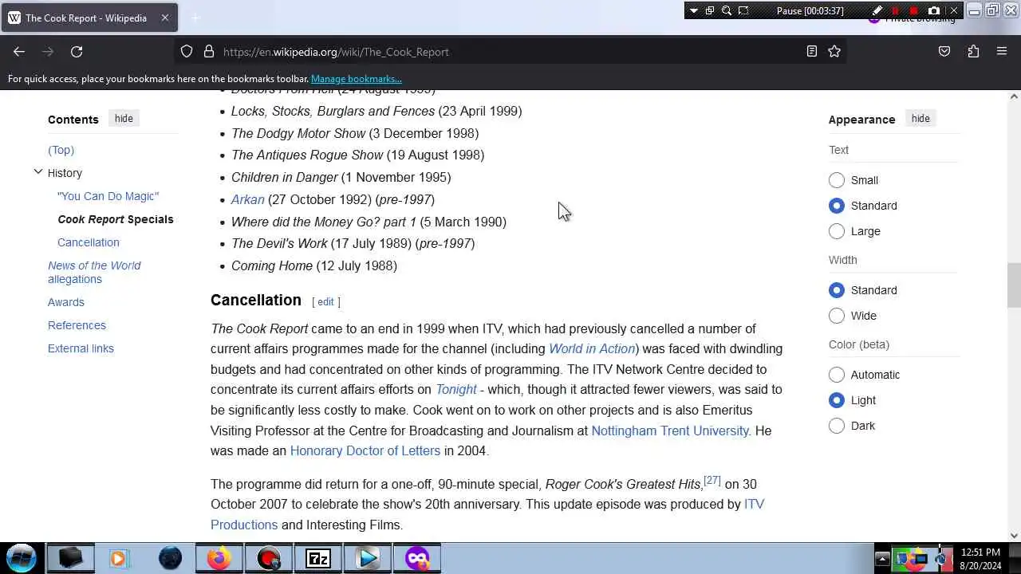
Task: Go to External links section
Action: click(81, 348)
